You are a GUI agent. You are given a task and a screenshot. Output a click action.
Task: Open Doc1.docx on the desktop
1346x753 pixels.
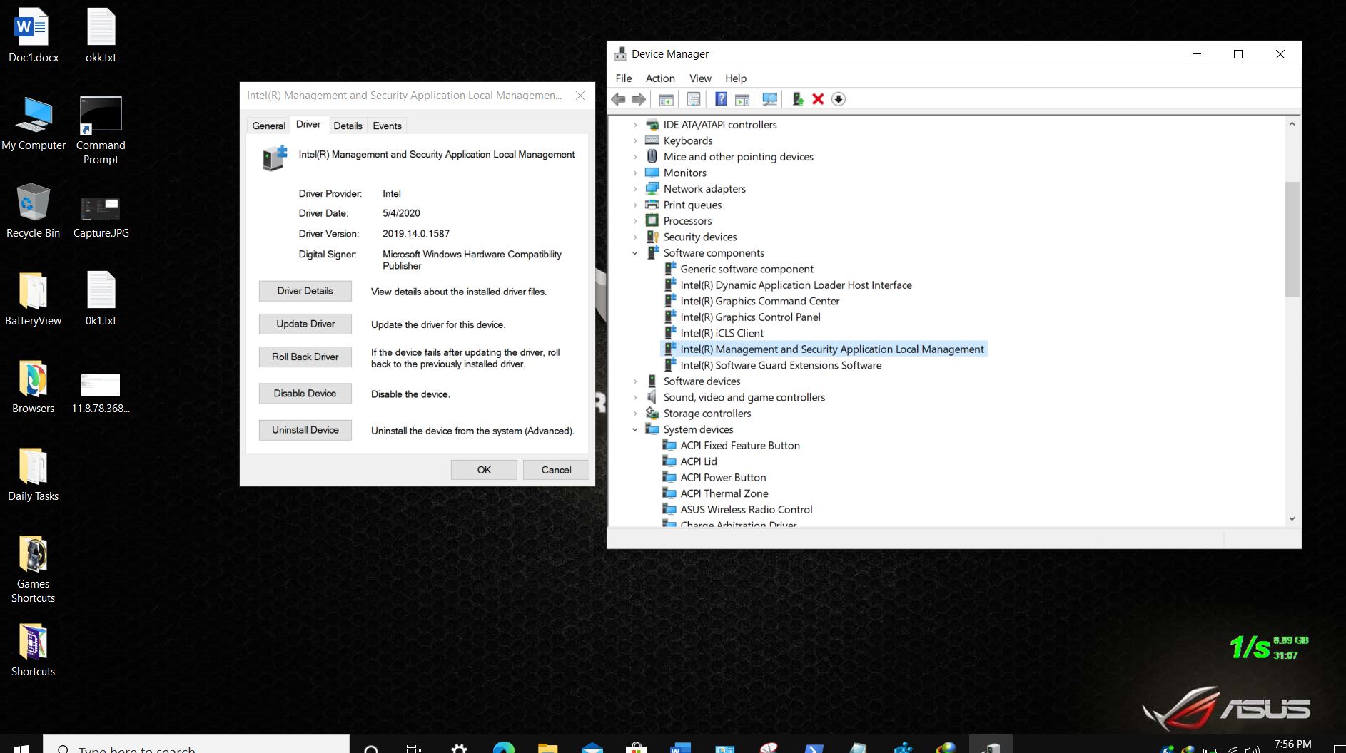(33, 36)
